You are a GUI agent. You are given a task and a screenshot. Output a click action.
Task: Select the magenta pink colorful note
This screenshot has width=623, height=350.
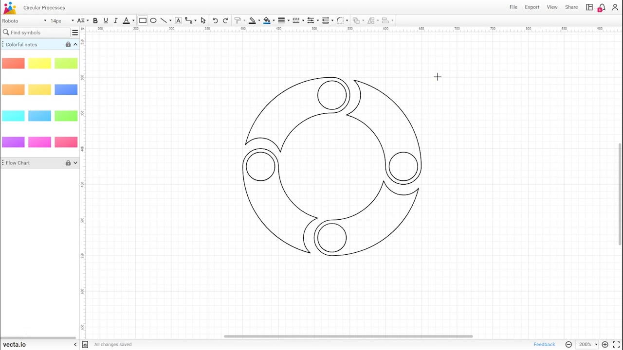click(x=39, y=142)
